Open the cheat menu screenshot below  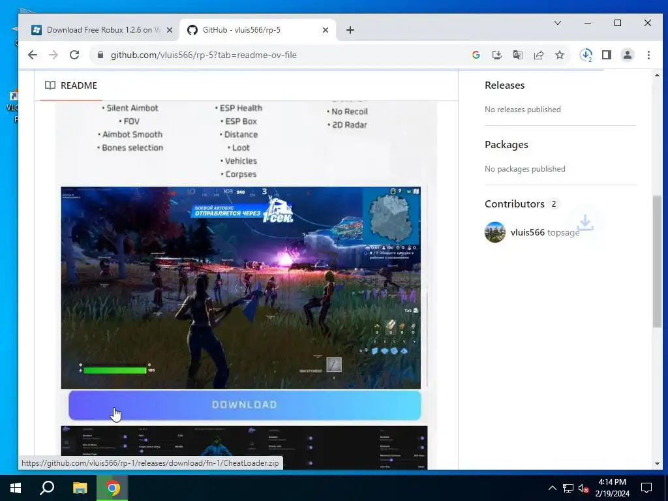(x=244, y=448)
